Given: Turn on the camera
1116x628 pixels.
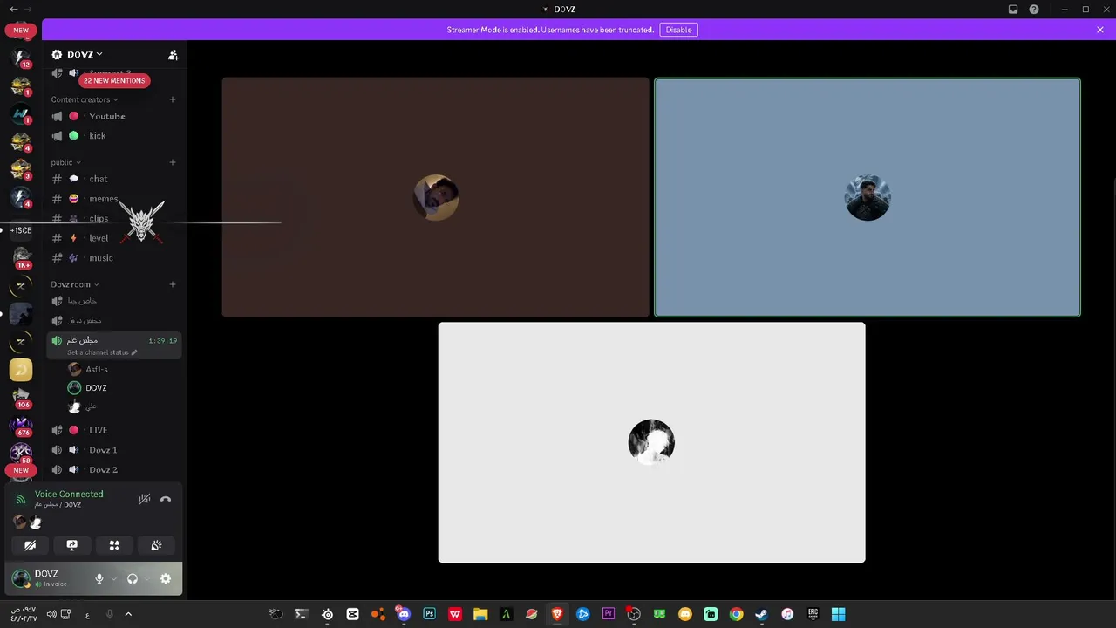Looking at the screenshot, I should click(31, 545).
